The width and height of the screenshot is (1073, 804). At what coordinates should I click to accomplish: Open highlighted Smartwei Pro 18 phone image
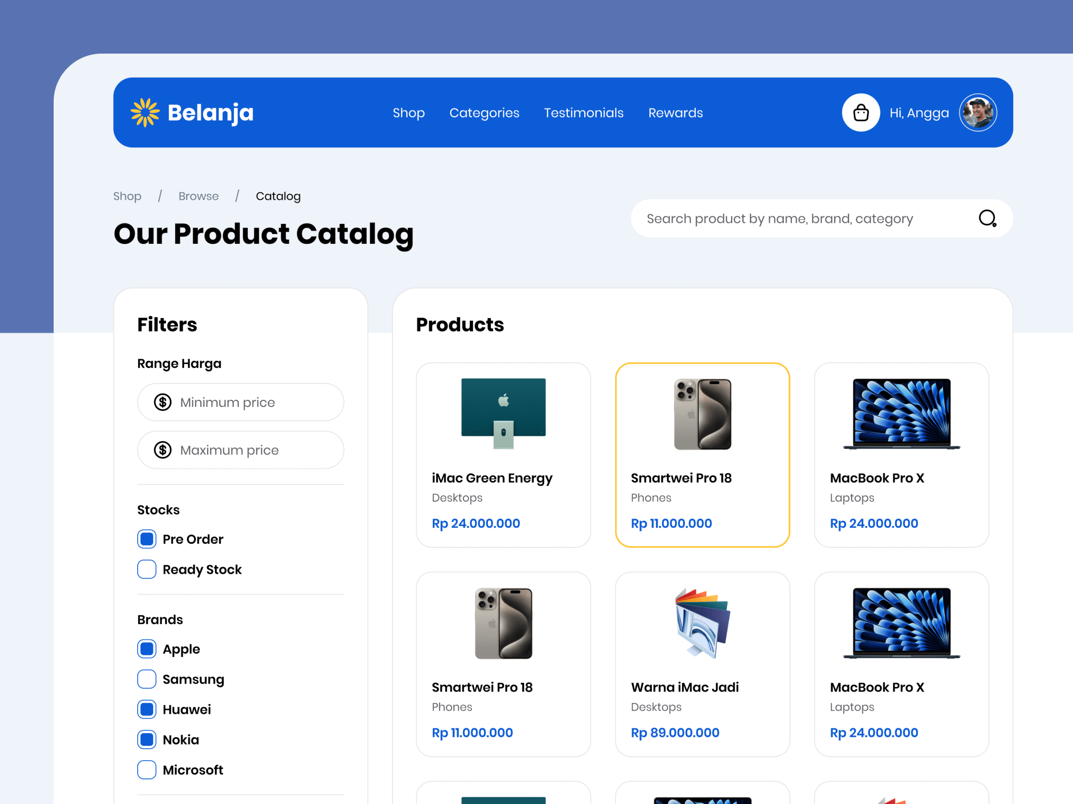pos(702,414)
